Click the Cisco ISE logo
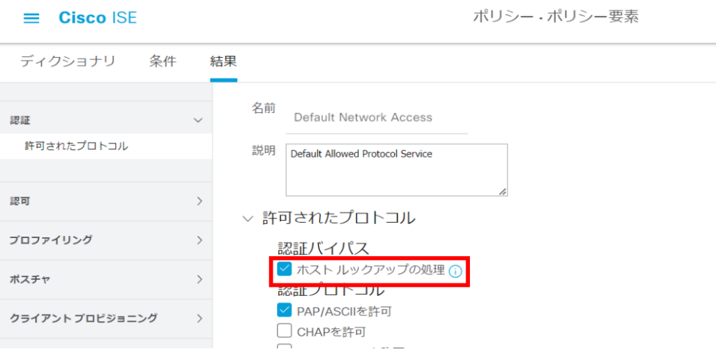716x349 pixels. (x=98, y=18)
